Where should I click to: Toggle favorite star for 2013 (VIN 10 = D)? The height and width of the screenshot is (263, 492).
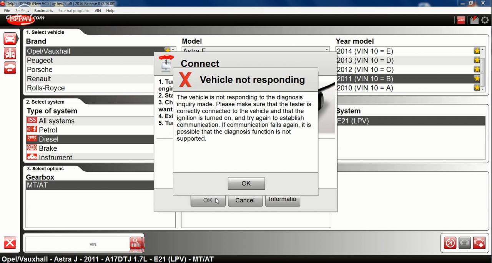(477, 60)
